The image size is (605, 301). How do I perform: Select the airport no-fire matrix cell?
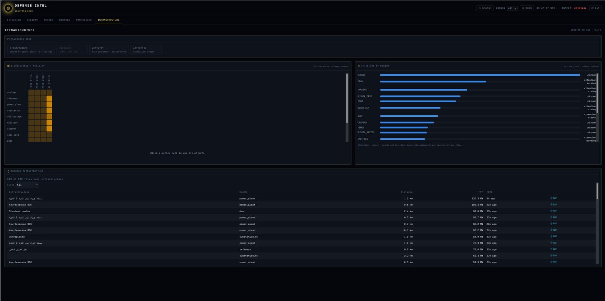(x=49, y=129)
